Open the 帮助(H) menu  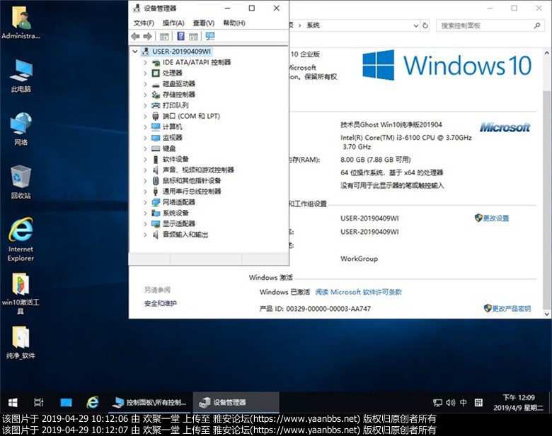pyautogui.click(x=234, y=23)
